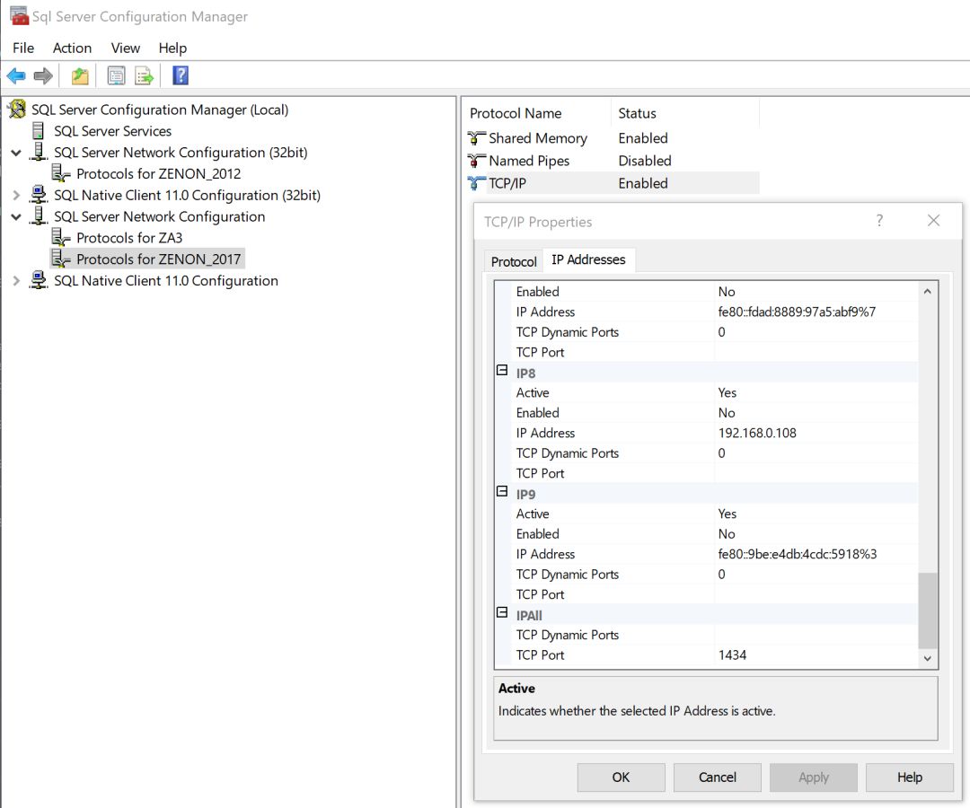Expand SQL Native Client 11.0 Configuration (32bit)
970x808 pixels.
coord(16,196)
